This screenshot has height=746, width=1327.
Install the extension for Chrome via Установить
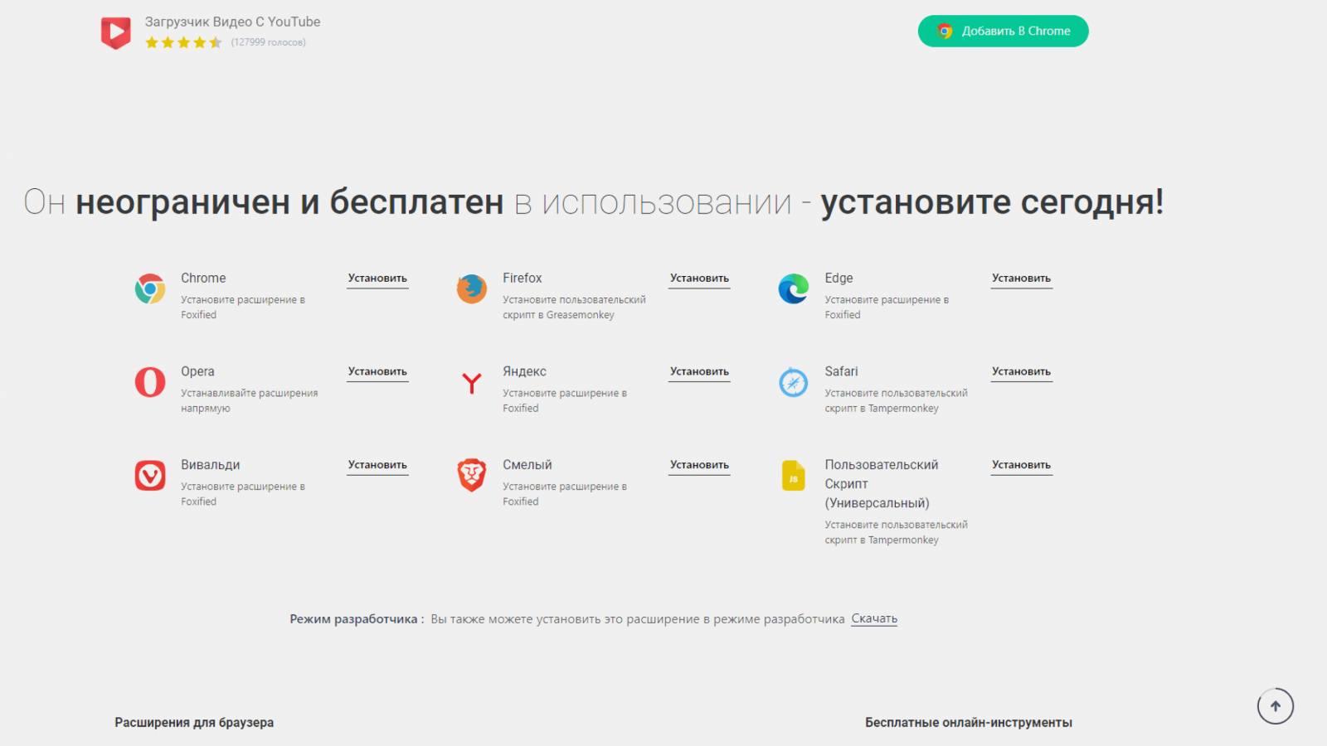377,279
